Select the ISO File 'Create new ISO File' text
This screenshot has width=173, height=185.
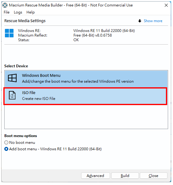click(x=39, y=99)
